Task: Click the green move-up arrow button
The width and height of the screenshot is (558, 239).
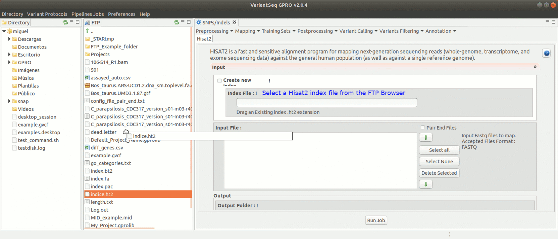Action: pos(425,137)
